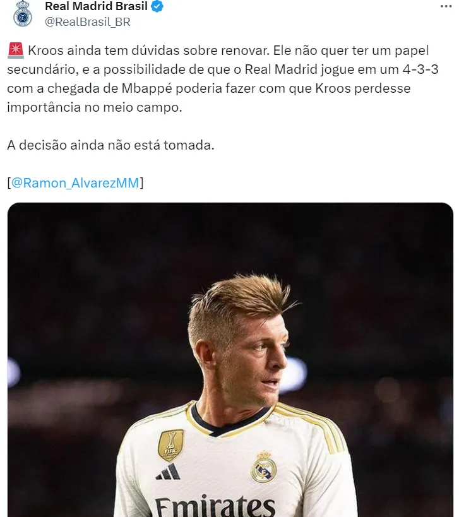The image size is (459, 517).
Task: Click the Emirates sponsor text on the shirt
Action: pos(215,505)
